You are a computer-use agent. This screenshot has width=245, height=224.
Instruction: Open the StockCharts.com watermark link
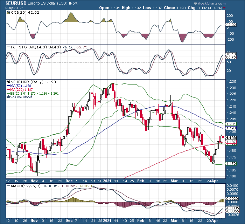click(210, 3)
